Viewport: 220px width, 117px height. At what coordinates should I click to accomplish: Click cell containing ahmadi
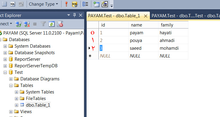pyautogui.click(x=173, y=40)
